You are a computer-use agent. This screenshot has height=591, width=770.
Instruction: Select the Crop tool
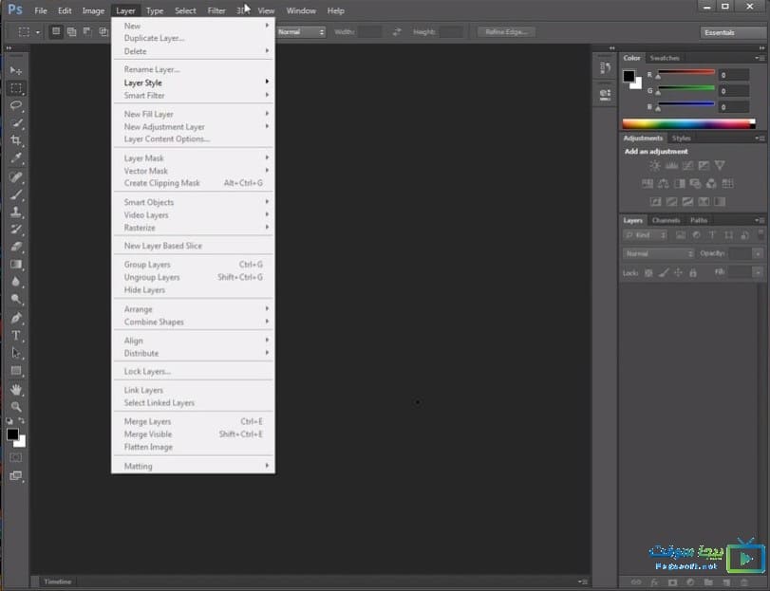click(x=16, y=140)
